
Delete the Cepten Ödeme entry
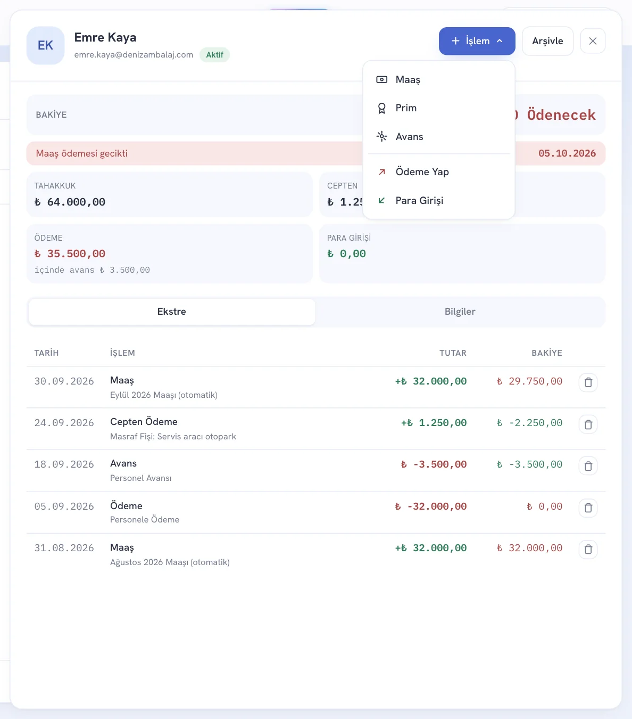point(588,424)
